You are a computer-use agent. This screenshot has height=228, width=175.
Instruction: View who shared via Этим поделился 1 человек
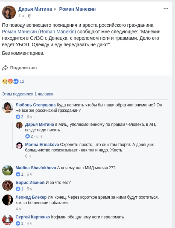pyautogui.click(x=27, y=94)
